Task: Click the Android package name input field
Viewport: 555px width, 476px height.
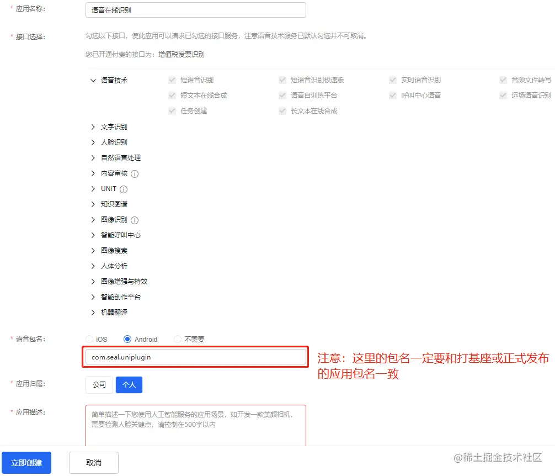Action: (x=195, y=357)
